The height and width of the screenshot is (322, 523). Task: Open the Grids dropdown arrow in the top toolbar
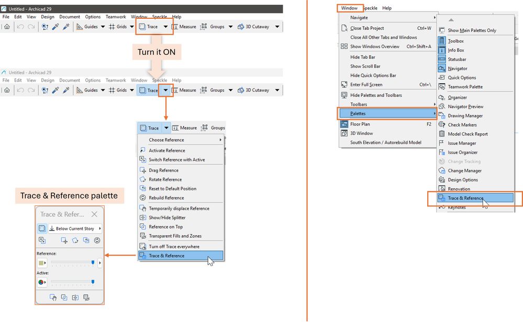[x=132, y=27]
